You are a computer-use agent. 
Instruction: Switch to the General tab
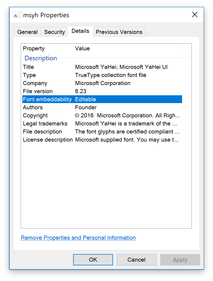point(27,32)
